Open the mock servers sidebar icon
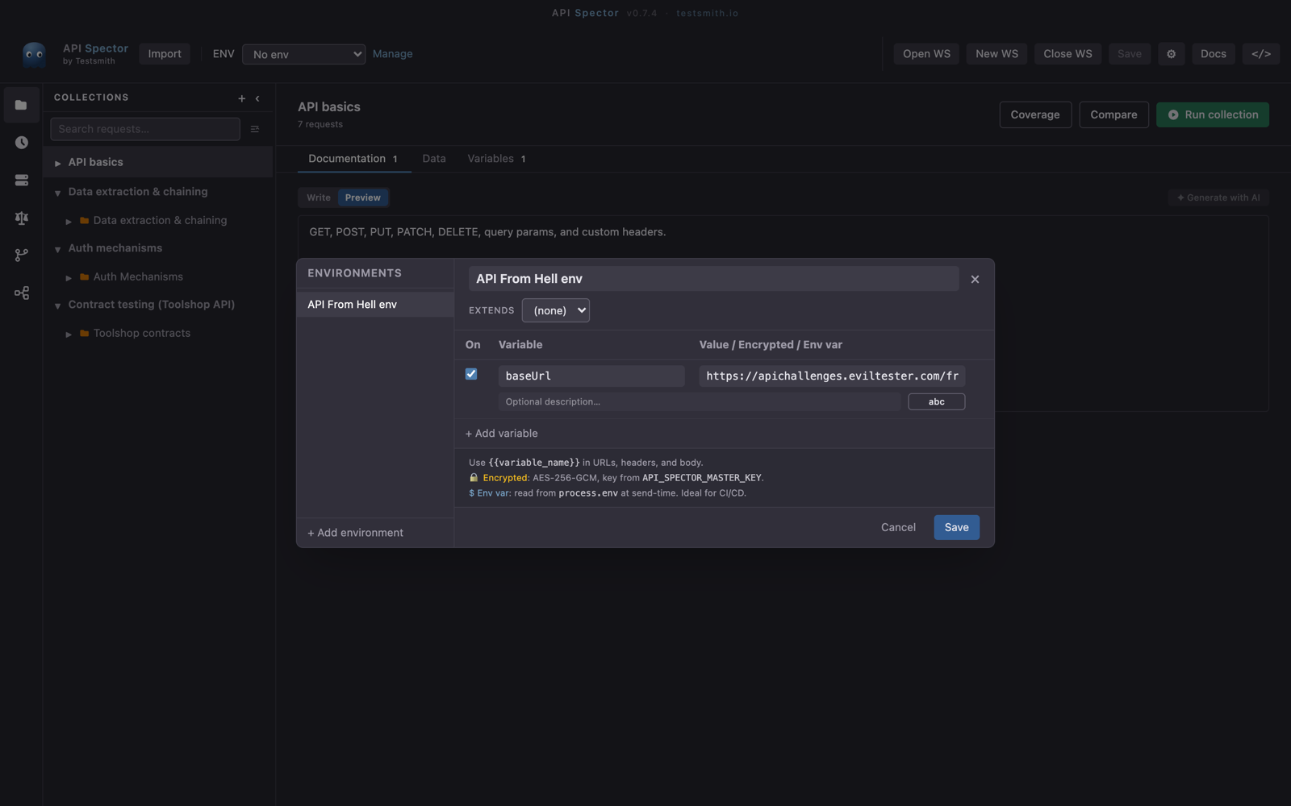Viewport: 1291px width, 806px height. pos(22,181)
